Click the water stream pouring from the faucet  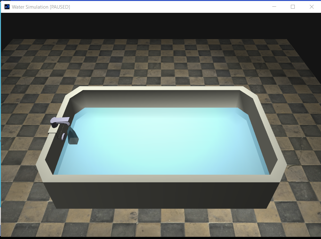coord(73,136)
